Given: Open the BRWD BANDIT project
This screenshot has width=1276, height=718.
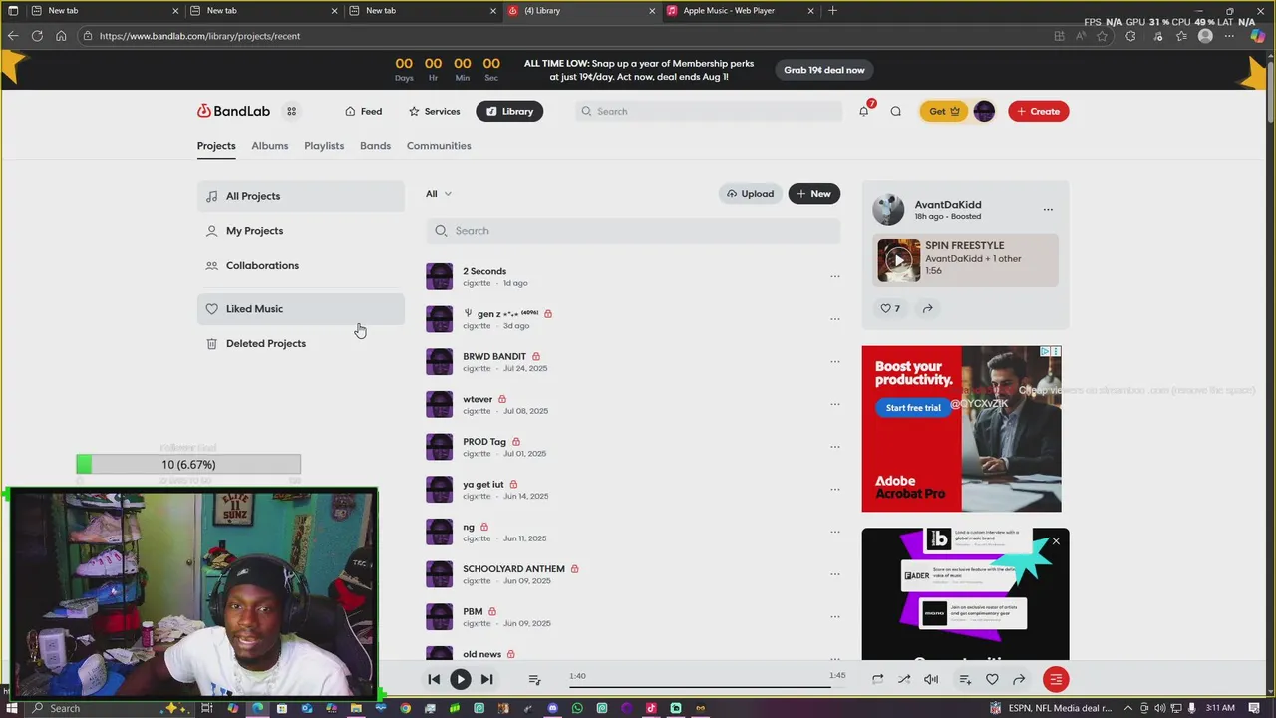Looking at the screenshot, I should coord(494,356).
